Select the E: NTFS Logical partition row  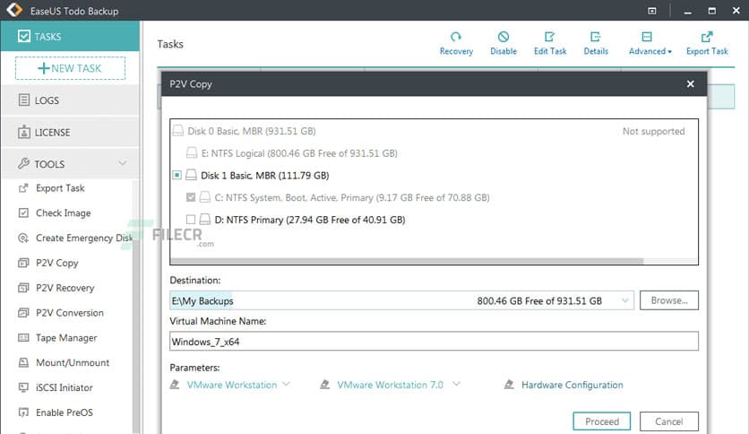pyautogui.click(x=434, y=153)
